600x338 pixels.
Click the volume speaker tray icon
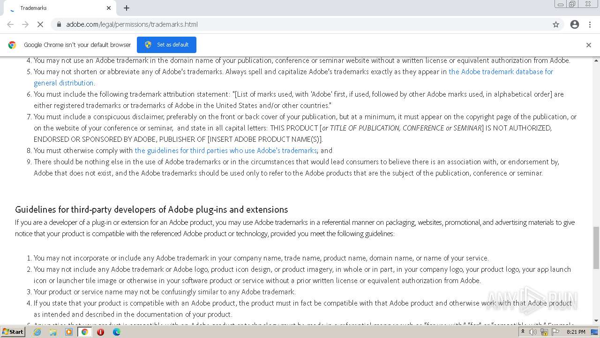coord(533,332)
